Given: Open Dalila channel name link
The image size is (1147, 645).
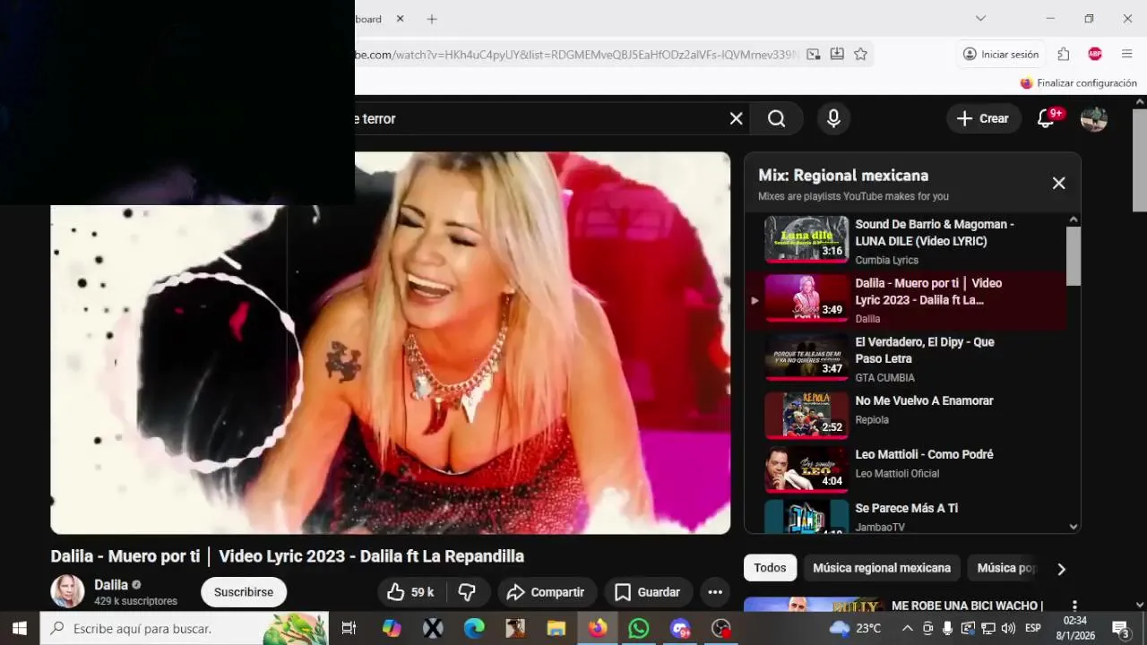Looking at the screenshot, I should point(111,584).
